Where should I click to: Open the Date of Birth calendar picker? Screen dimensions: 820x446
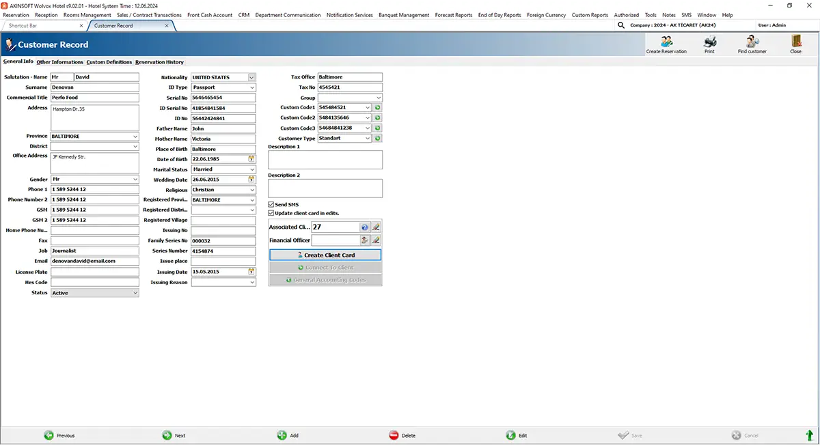pos(251,159)
